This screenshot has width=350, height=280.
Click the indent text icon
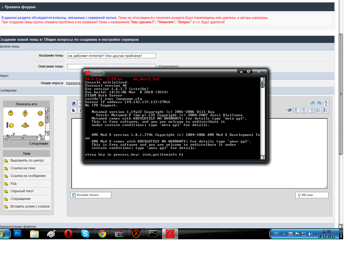point(290,110)
